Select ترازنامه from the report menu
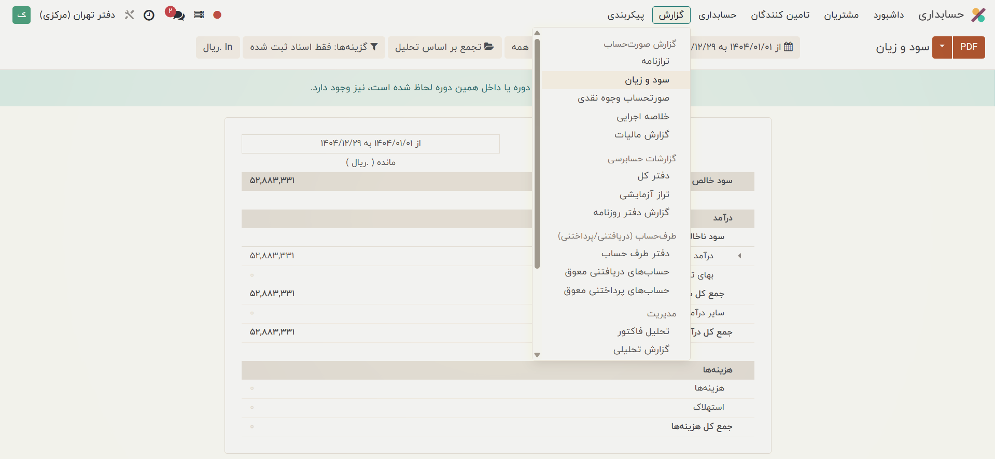995x459 pixels. [x=655, y=61]
